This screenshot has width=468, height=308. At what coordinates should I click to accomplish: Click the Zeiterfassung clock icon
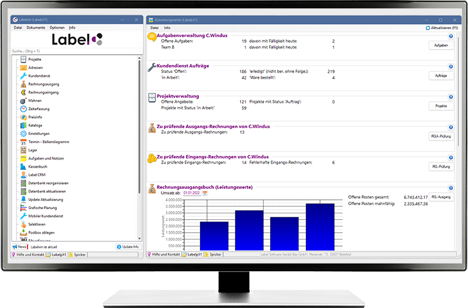pyautogui.click(x=23, y=109)
